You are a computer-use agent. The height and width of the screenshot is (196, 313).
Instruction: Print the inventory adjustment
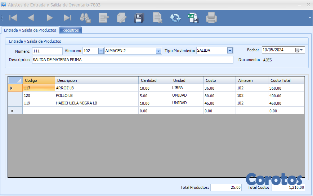(x=211, y=18)
